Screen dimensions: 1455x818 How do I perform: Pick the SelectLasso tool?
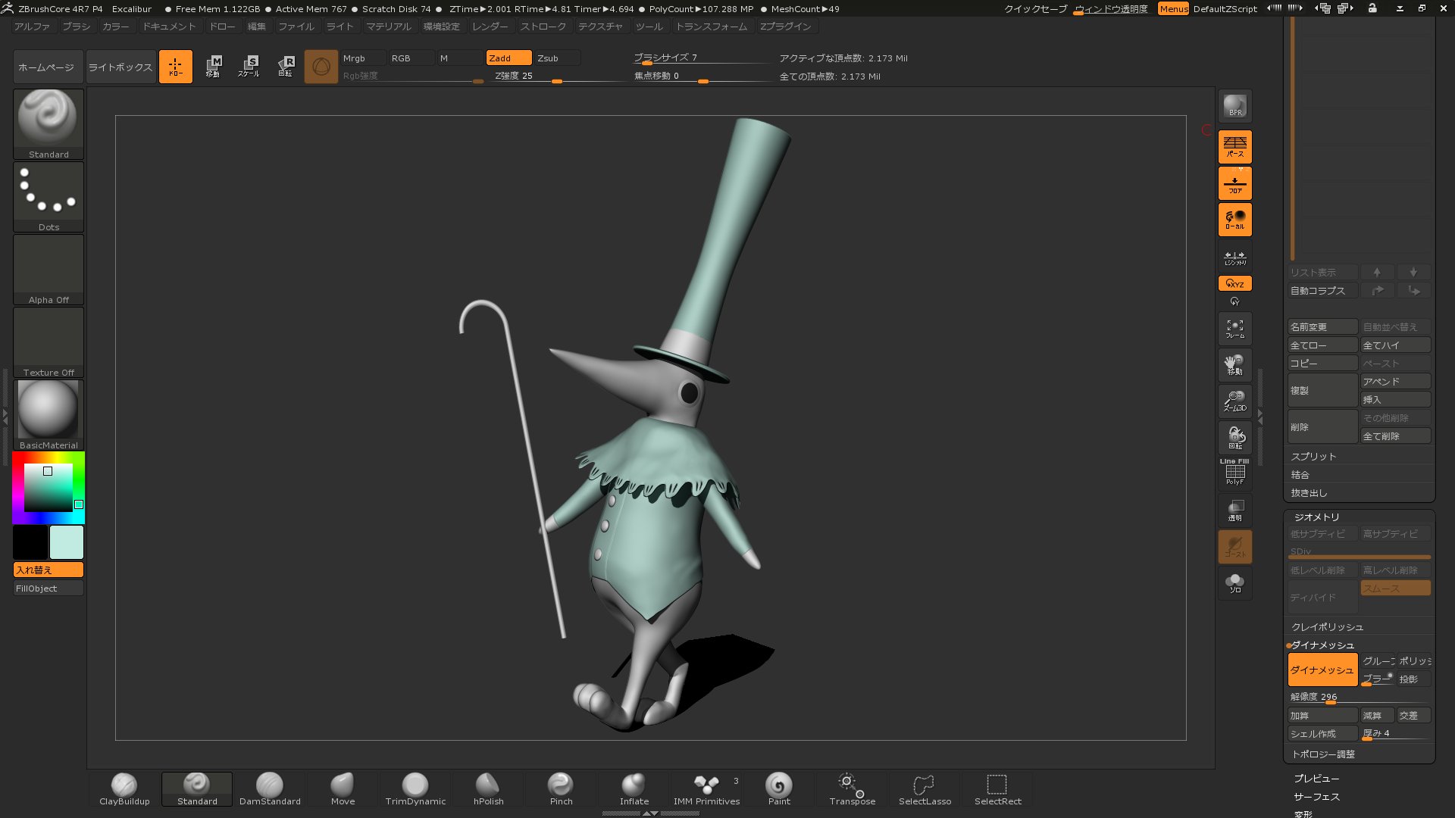click(x=925, y=788)
